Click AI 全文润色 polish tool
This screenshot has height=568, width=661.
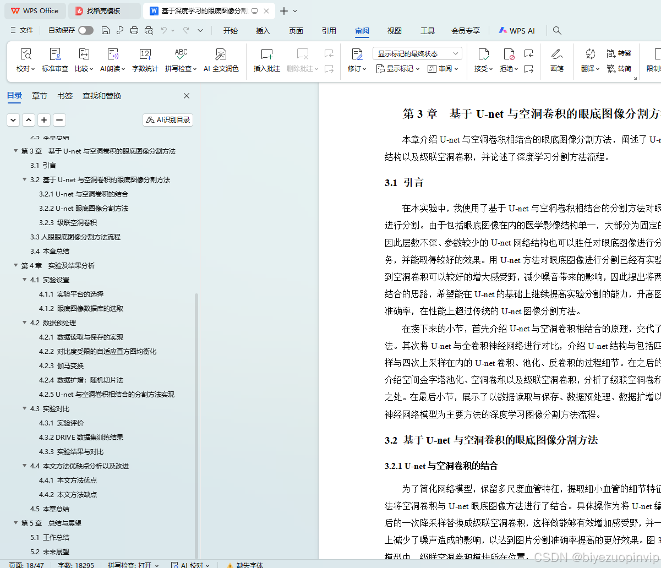[x=221, y=60]
